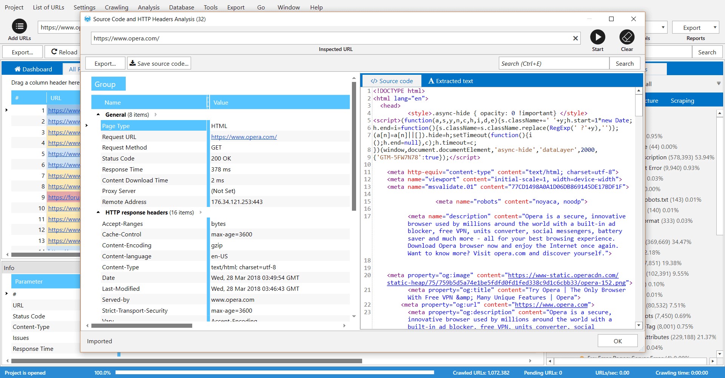This screenshot has height=378, width=725.
Task: Open the Analysis menu
Action: [148, 7]
